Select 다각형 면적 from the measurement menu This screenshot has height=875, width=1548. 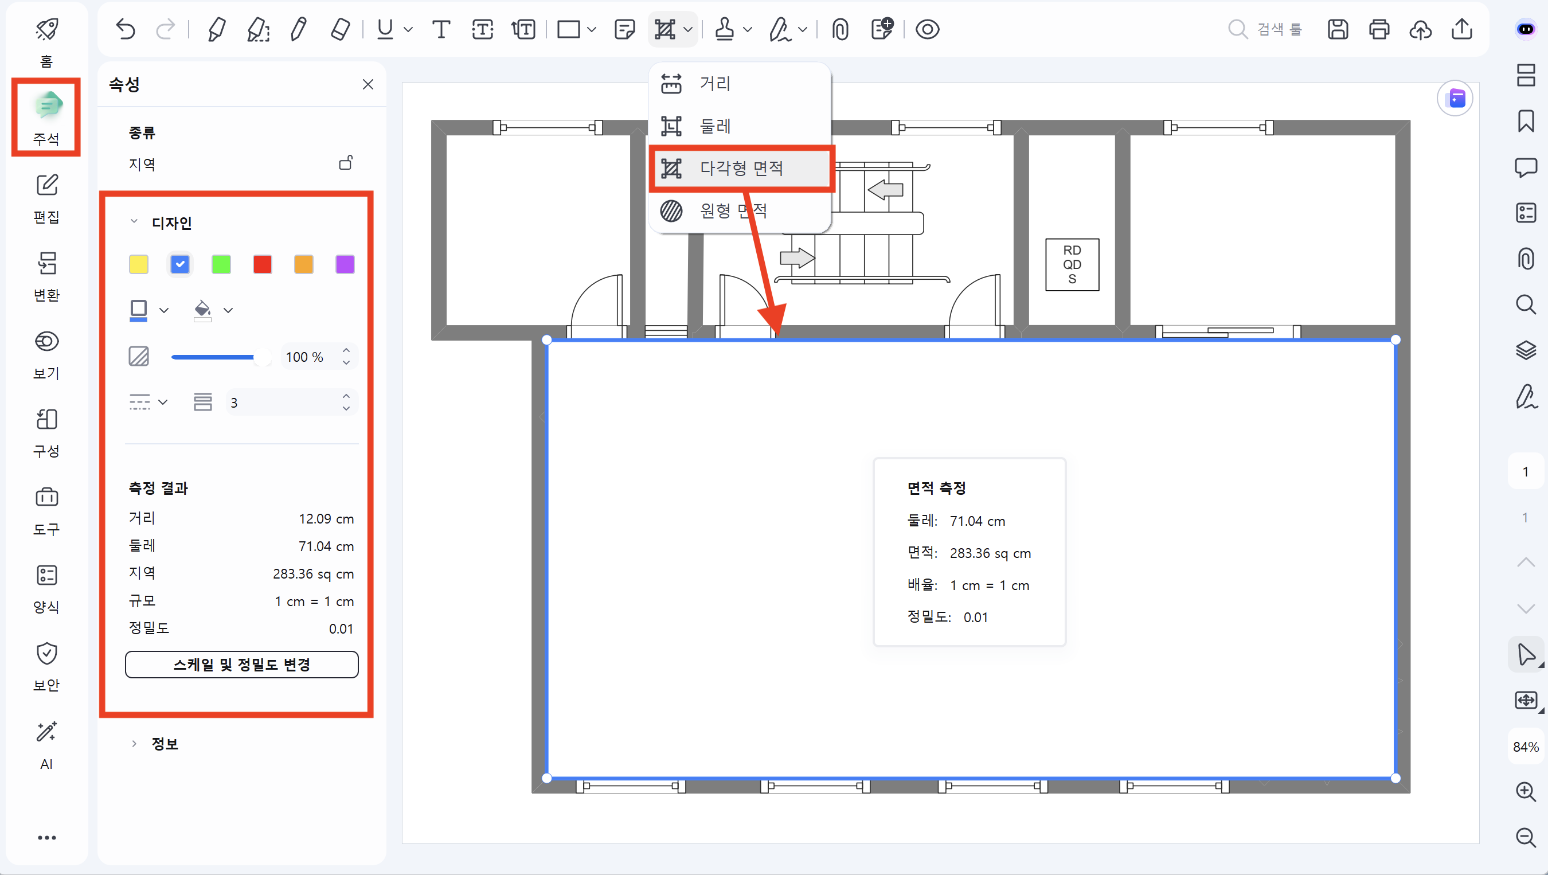[741, 169]
